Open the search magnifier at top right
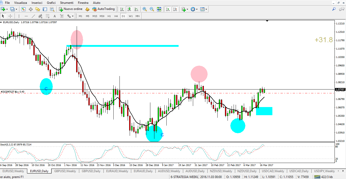The height and width of the screenshot is (179, 346). (334, 9)
